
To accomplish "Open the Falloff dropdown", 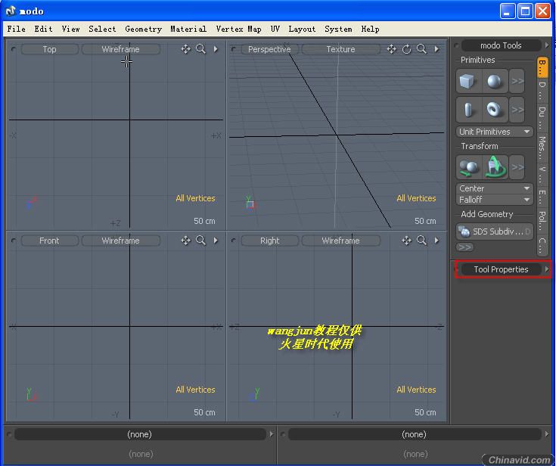I will coord(495,200).
